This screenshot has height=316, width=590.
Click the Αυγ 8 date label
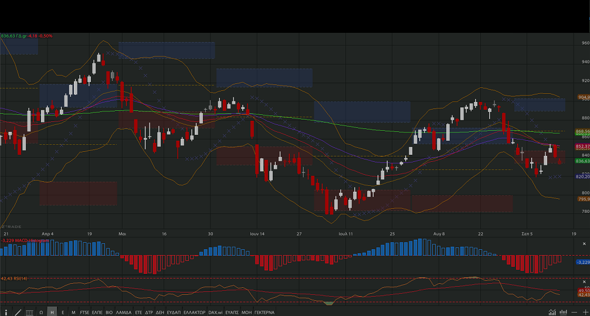point(439,233)
